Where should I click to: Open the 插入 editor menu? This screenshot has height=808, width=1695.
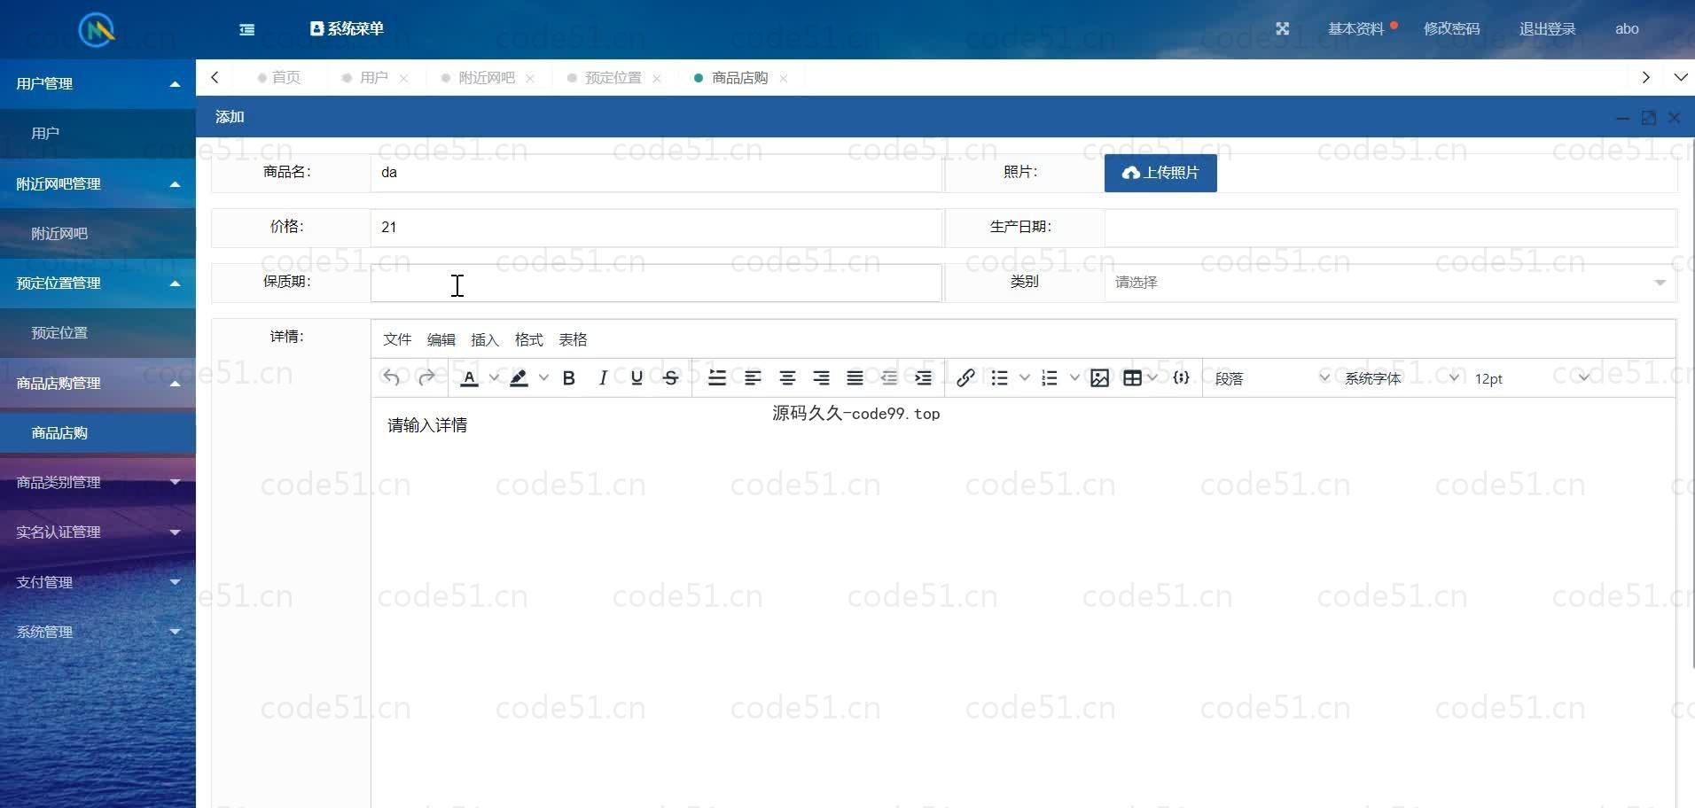485,339
